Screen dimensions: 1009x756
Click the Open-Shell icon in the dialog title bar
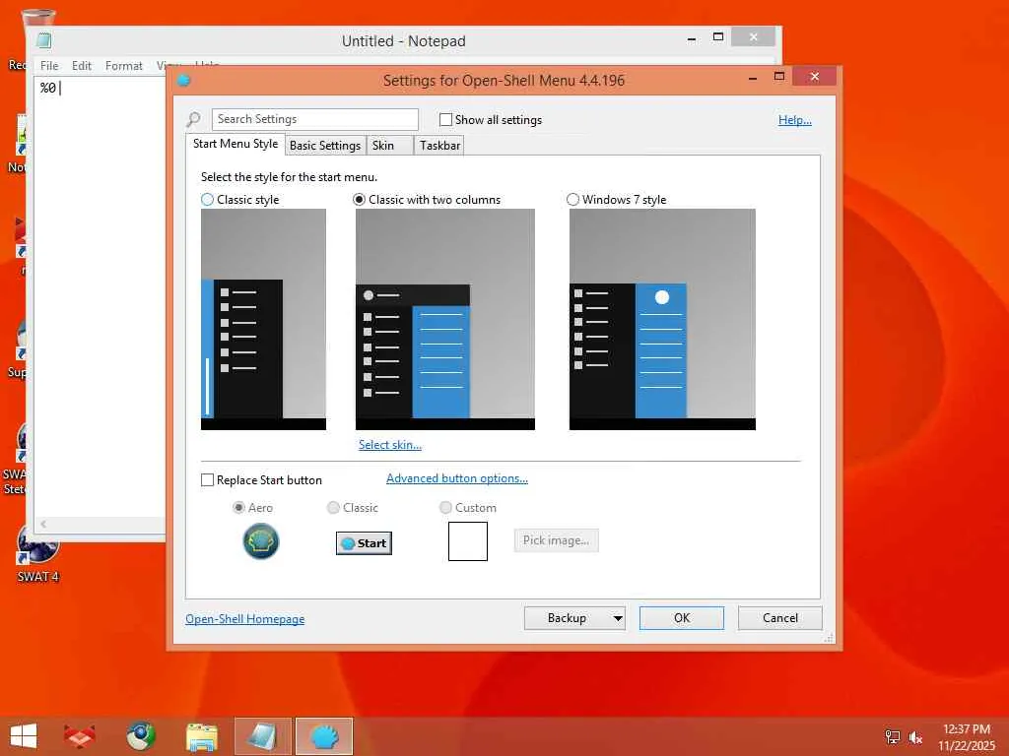(184, 81)
